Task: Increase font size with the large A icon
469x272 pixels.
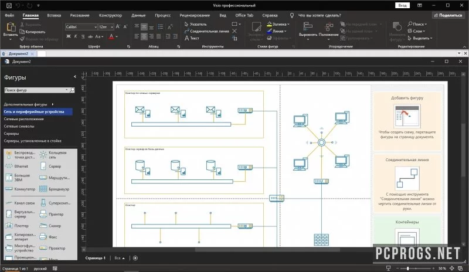Action: click(x=118, y=26)
